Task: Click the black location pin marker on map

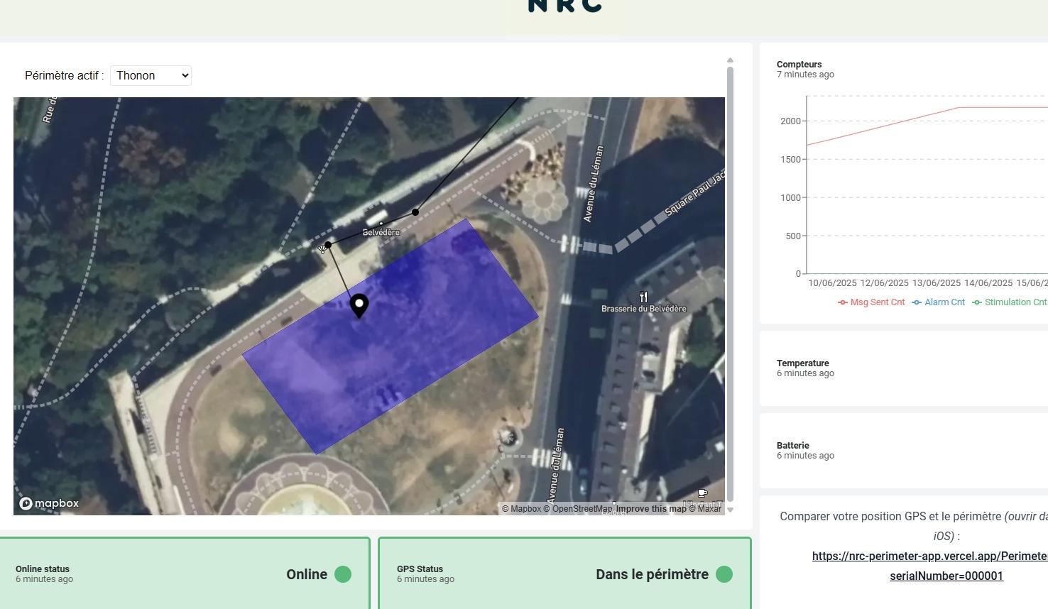Action: click(x=359, y=305)
